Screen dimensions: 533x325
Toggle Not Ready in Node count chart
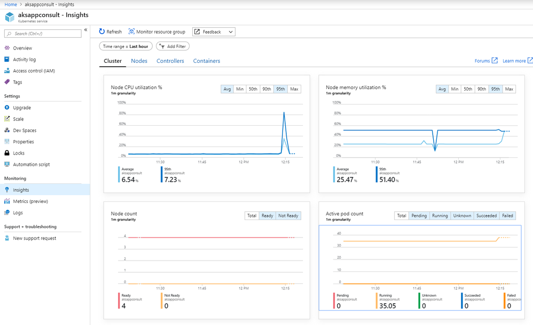pyautogui.click(x=288, y=215)
